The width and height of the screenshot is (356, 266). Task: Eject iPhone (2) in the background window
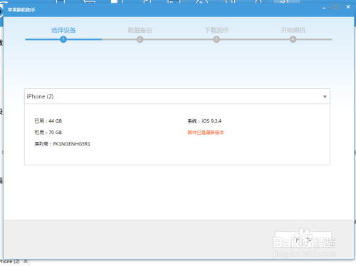pos(26,262)
